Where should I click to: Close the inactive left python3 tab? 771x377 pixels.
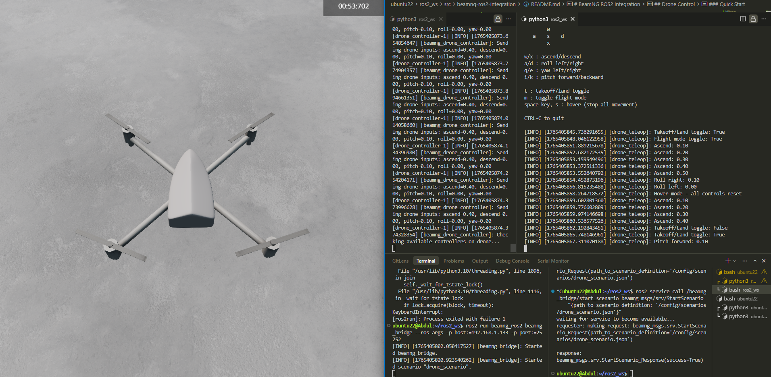pyautogui.click(x=441, y=19)
